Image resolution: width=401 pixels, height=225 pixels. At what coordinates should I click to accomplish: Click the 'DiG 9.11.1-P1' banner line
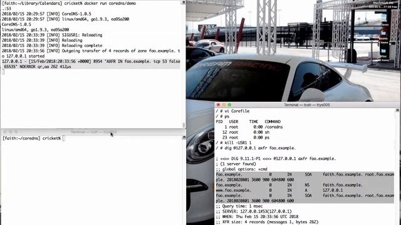pos(276,159)
